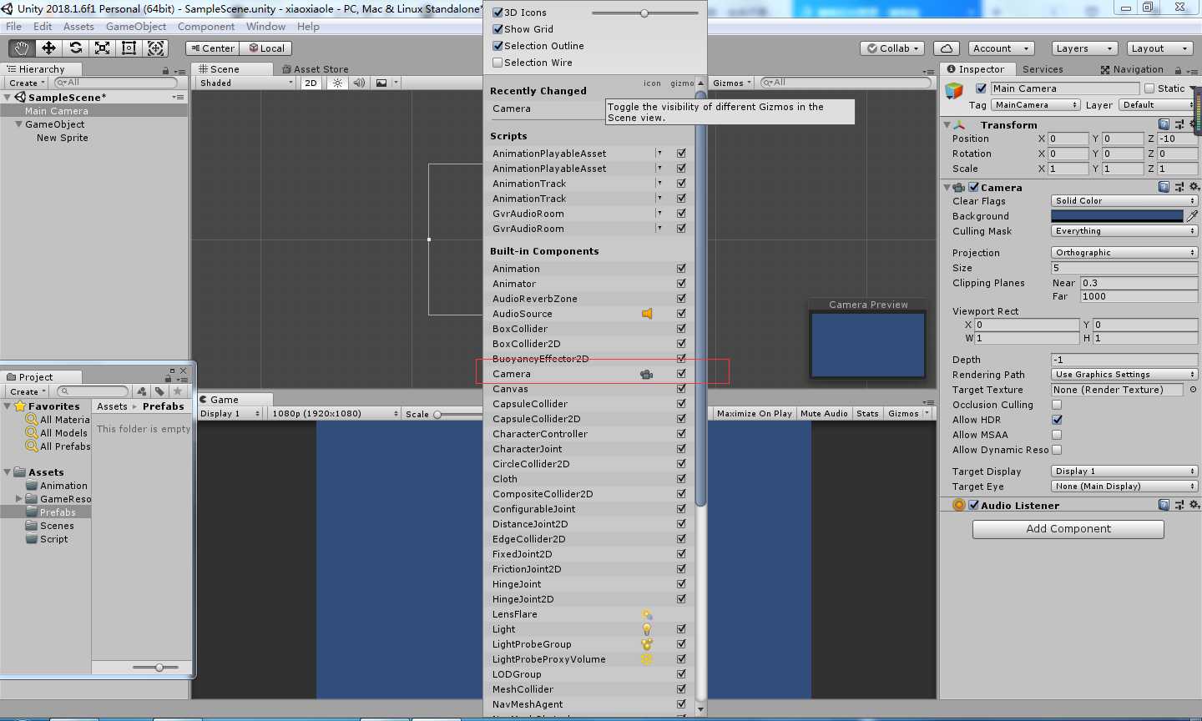Select the Move tool
This screenshot has width=1202, height=721.
[48, 48]
